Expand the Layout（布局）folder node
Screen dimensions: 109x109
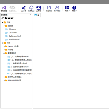tap(4, 46)
